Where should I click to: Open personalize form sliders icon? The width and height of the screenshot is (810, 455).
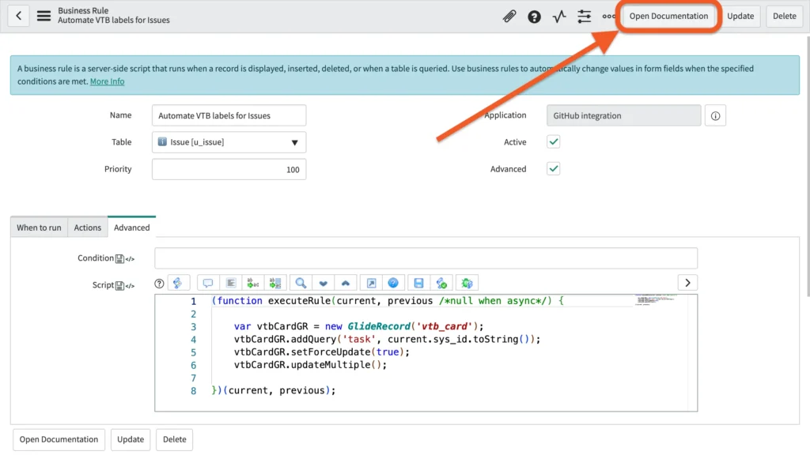point(585,17)
